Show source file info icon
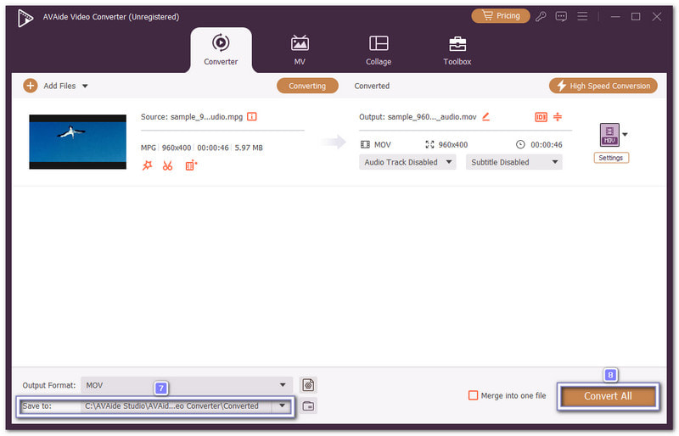 click(251, 116)
